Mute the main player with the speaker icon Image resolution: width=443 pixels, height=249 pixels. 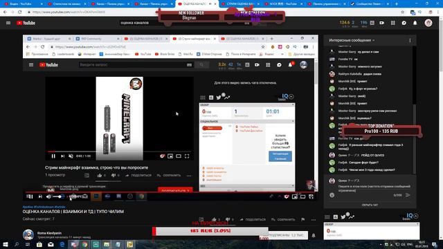click(x=48, y=196)
